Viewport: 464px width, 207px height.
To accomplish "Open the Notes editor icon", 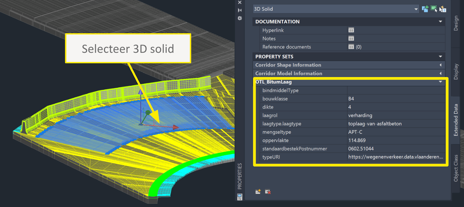I will pos(351,39).
